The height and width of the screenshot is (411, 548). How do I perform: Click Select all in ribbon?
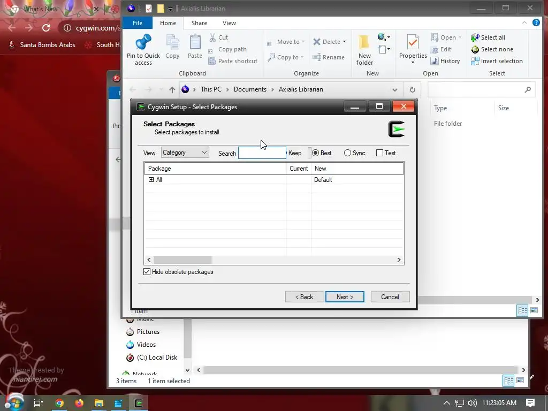click(x=488, y=37)
